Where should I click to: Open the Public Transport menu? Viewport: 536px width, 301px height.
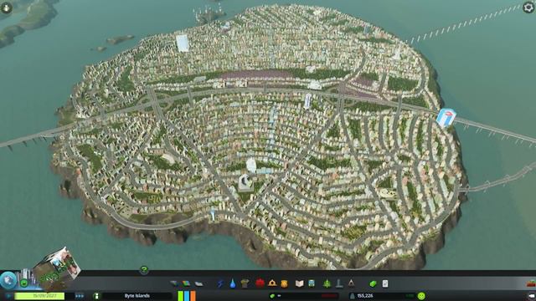pyautogui.click(x=312, y=283)
